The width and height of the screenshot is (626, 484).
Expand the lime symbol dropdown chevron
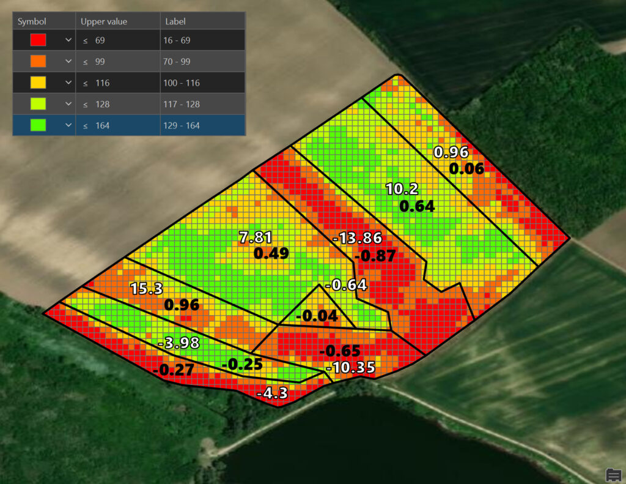pos(68,105)
